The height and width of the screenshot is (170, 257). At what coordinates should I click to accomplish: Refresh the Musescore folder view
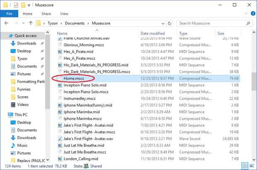(x=170, y=24)
